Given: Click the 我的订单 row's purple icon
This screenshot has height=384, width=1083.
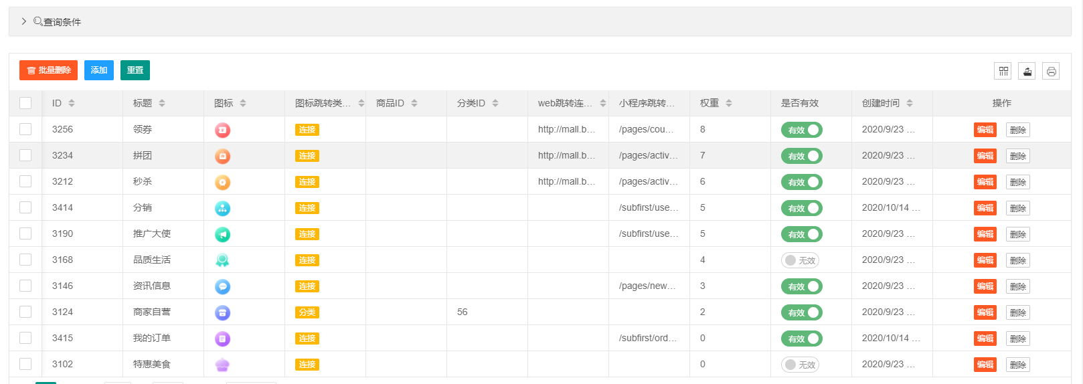Looking at the screenshot, I should [222, 339].
